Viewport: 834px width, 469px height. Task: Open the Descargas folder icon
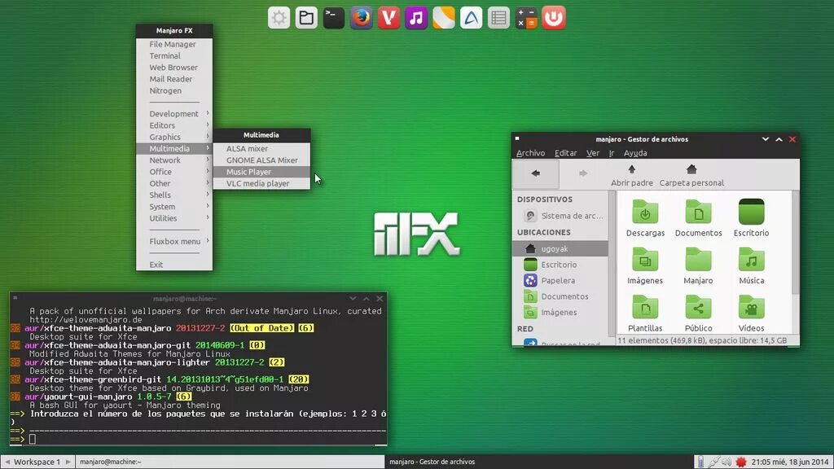(645, 218)
